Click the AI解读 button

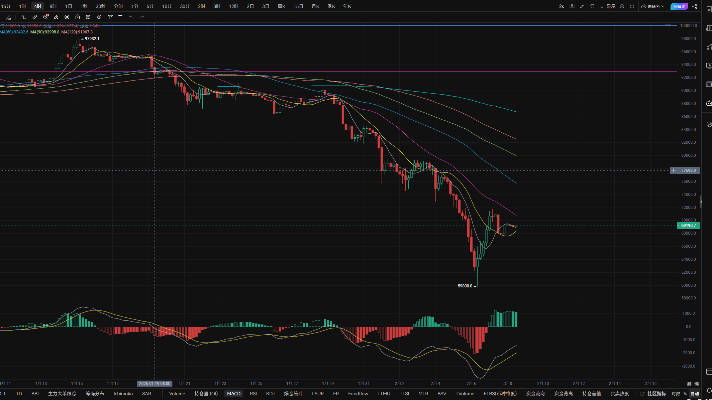679,6
